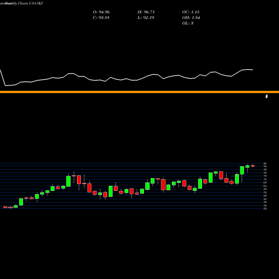This screenshot has width=279, height=279.
Task: Click the 89 price axis label
Action: click(x=265, y=170)
